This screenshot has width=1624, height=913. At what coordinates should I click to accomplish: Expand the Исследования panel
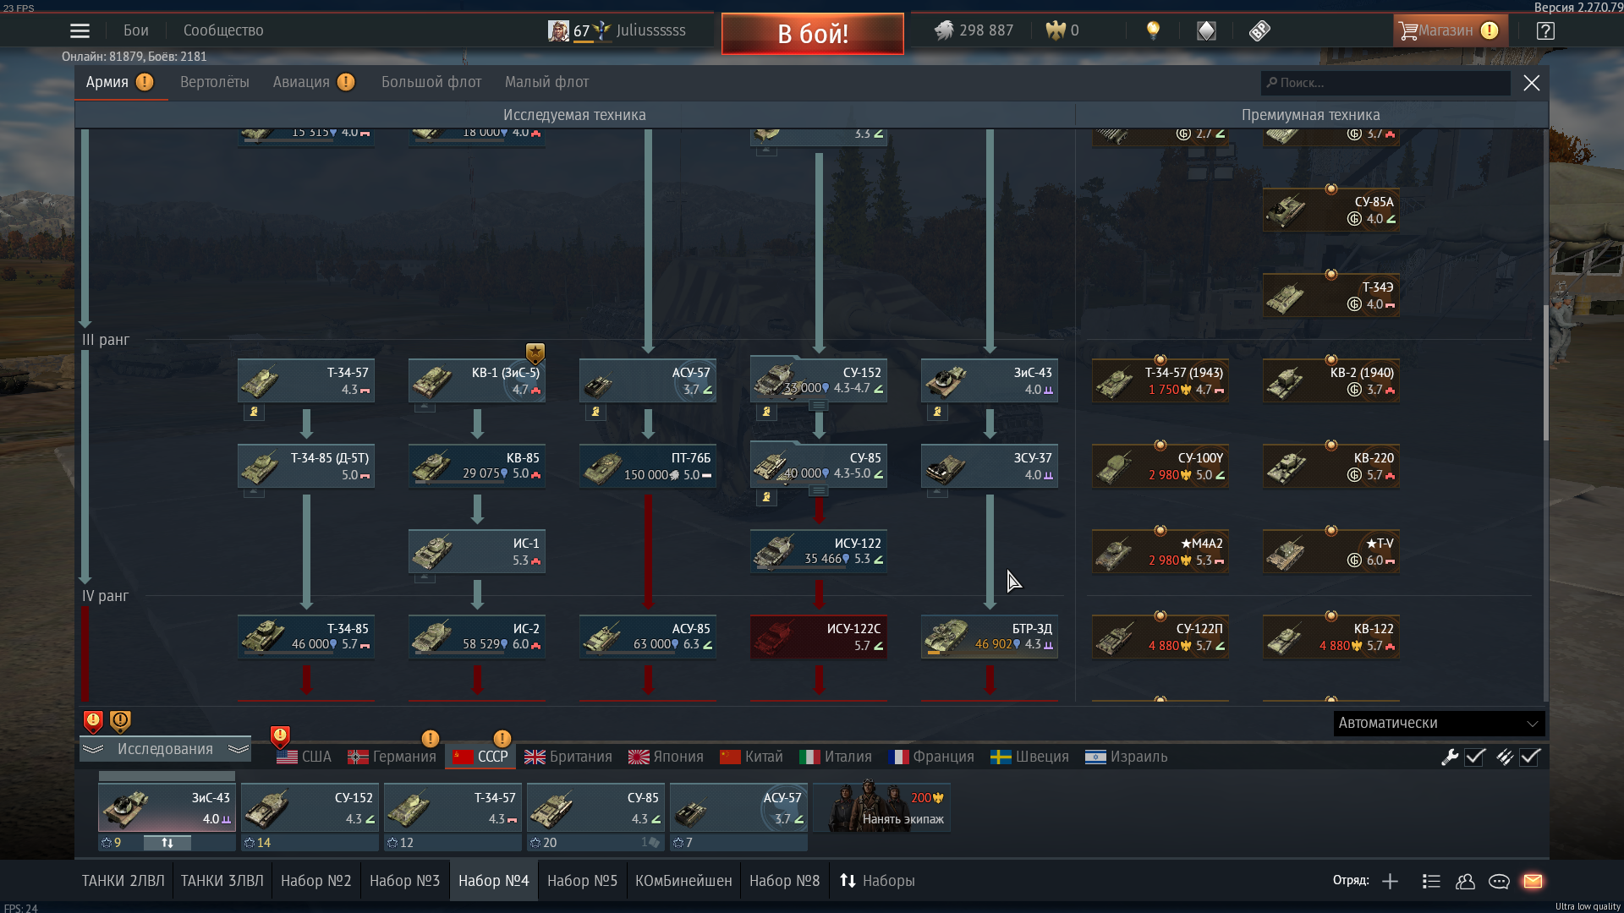point(165,749)
